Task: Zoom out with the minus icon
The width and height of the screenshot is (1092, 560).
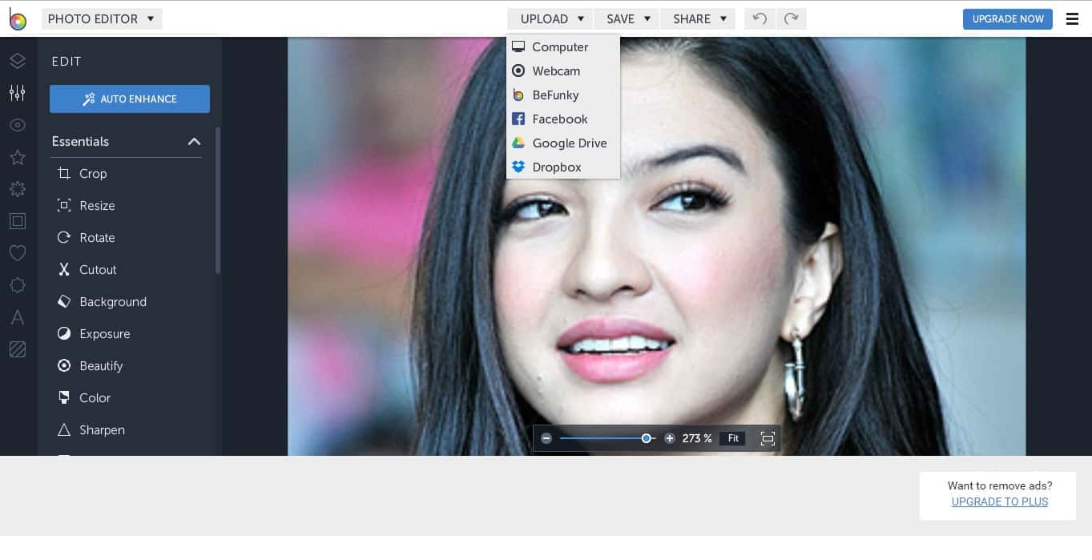Action: 546,438
